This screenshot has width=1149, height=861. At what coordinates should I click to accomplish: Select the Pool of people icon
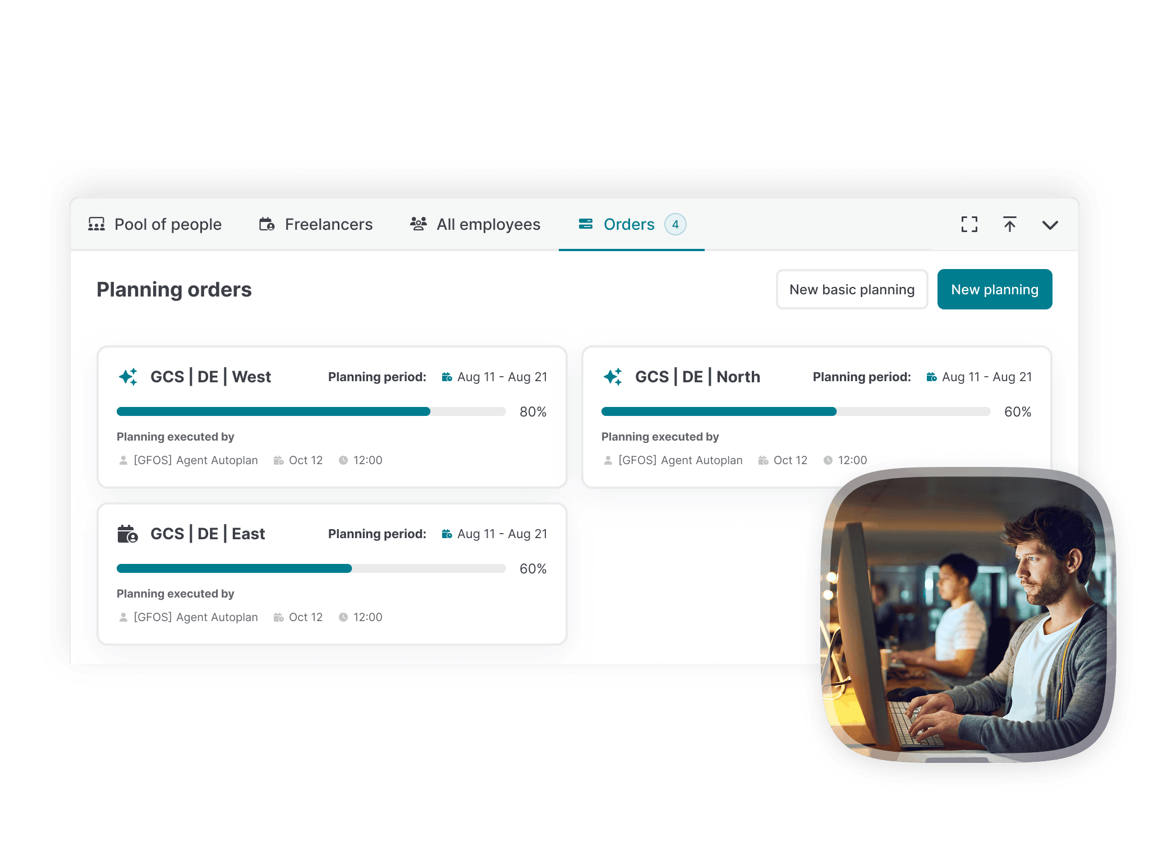click(x=96, y=224)
